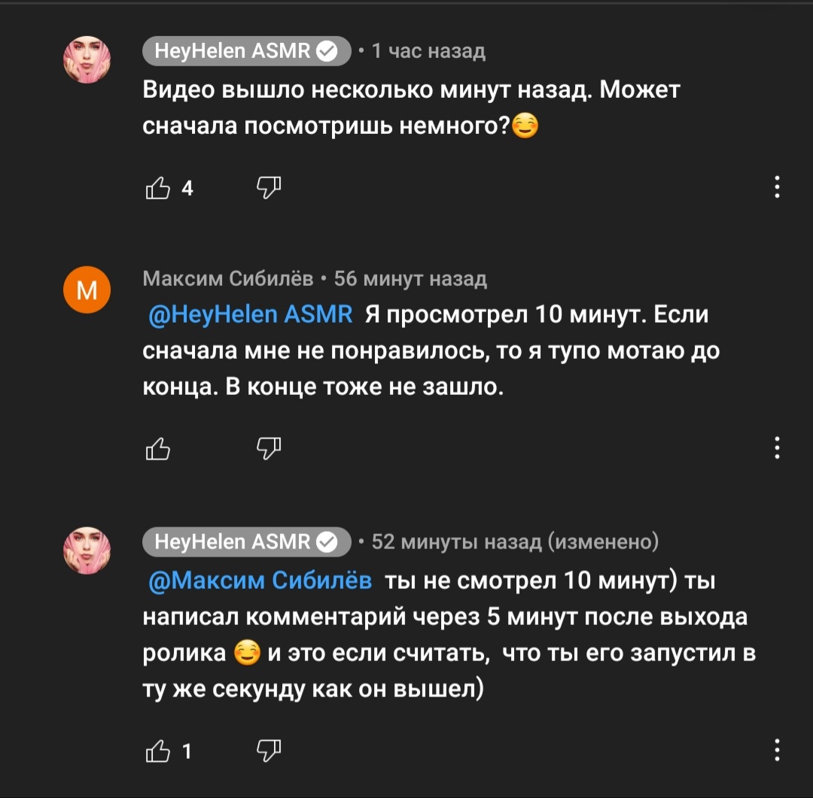Click the '52 минуты назад (изменено)' timestamp
The width and height of the screenshot is (813, 798).
(x=515, y=542)
